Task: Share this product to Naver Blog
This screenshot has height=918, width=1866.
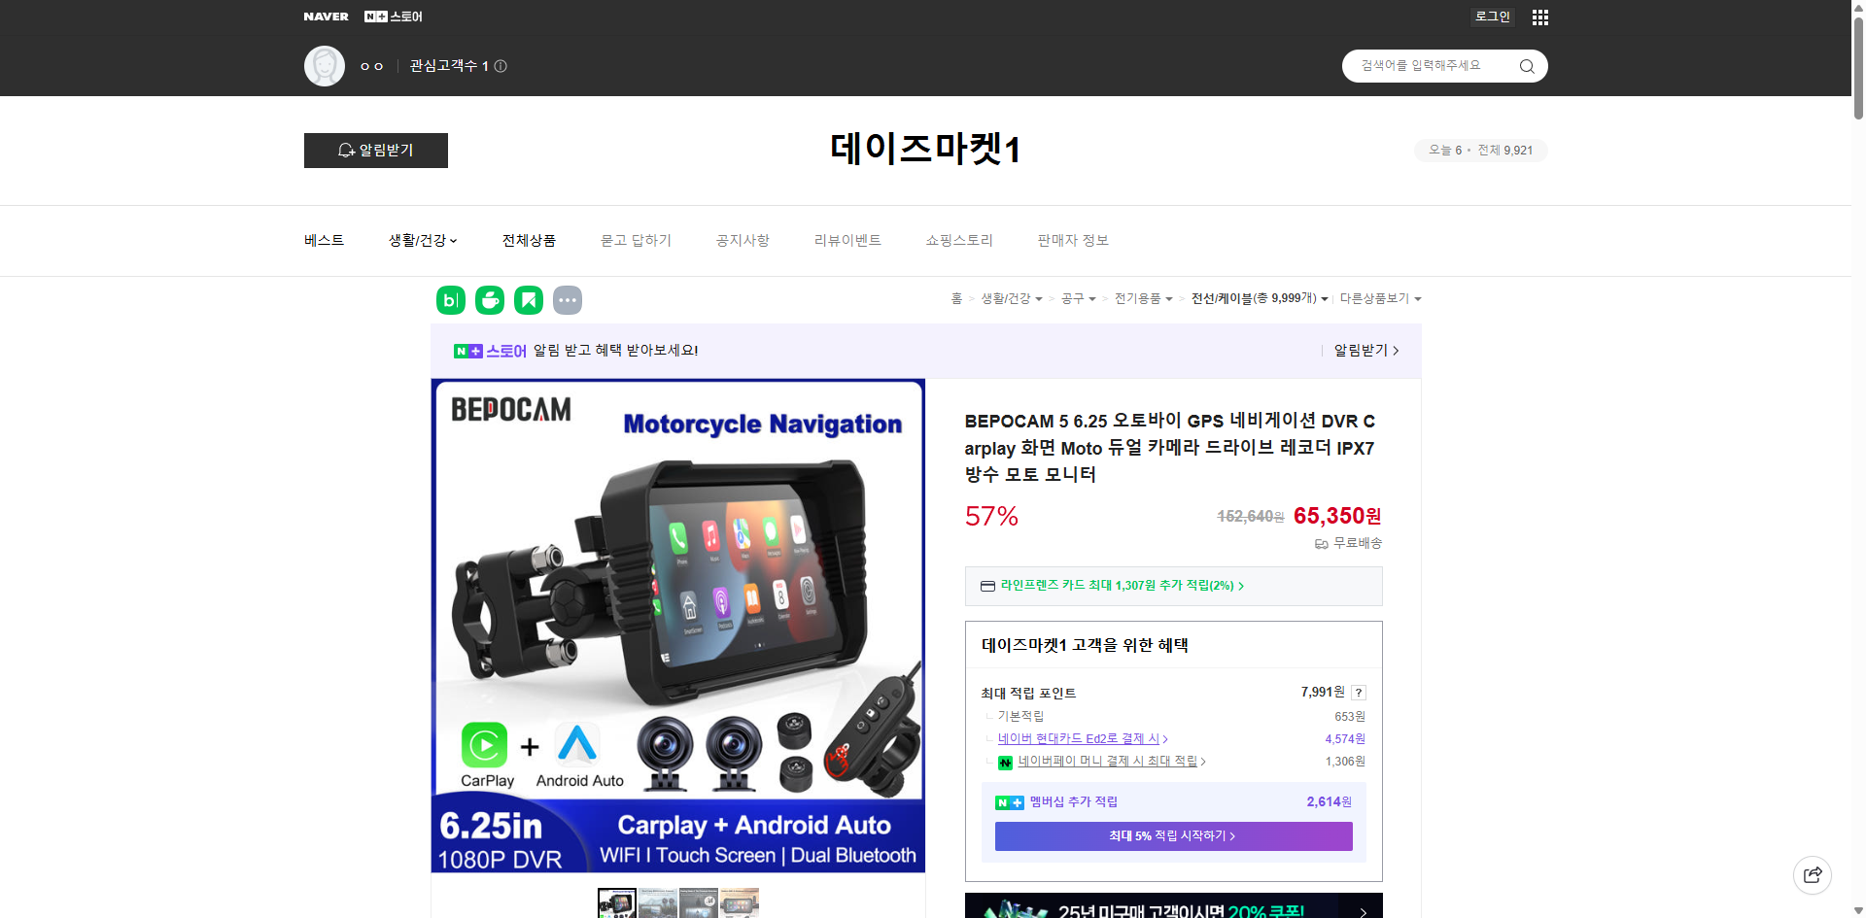Action: (x=450, y=299)
